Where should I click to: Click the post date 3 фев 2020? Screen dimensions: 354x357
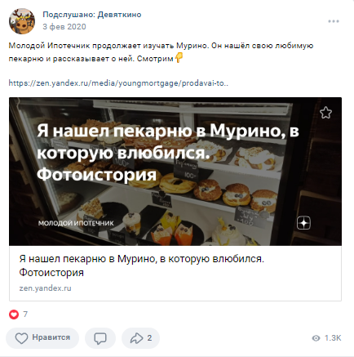(64, 27)
